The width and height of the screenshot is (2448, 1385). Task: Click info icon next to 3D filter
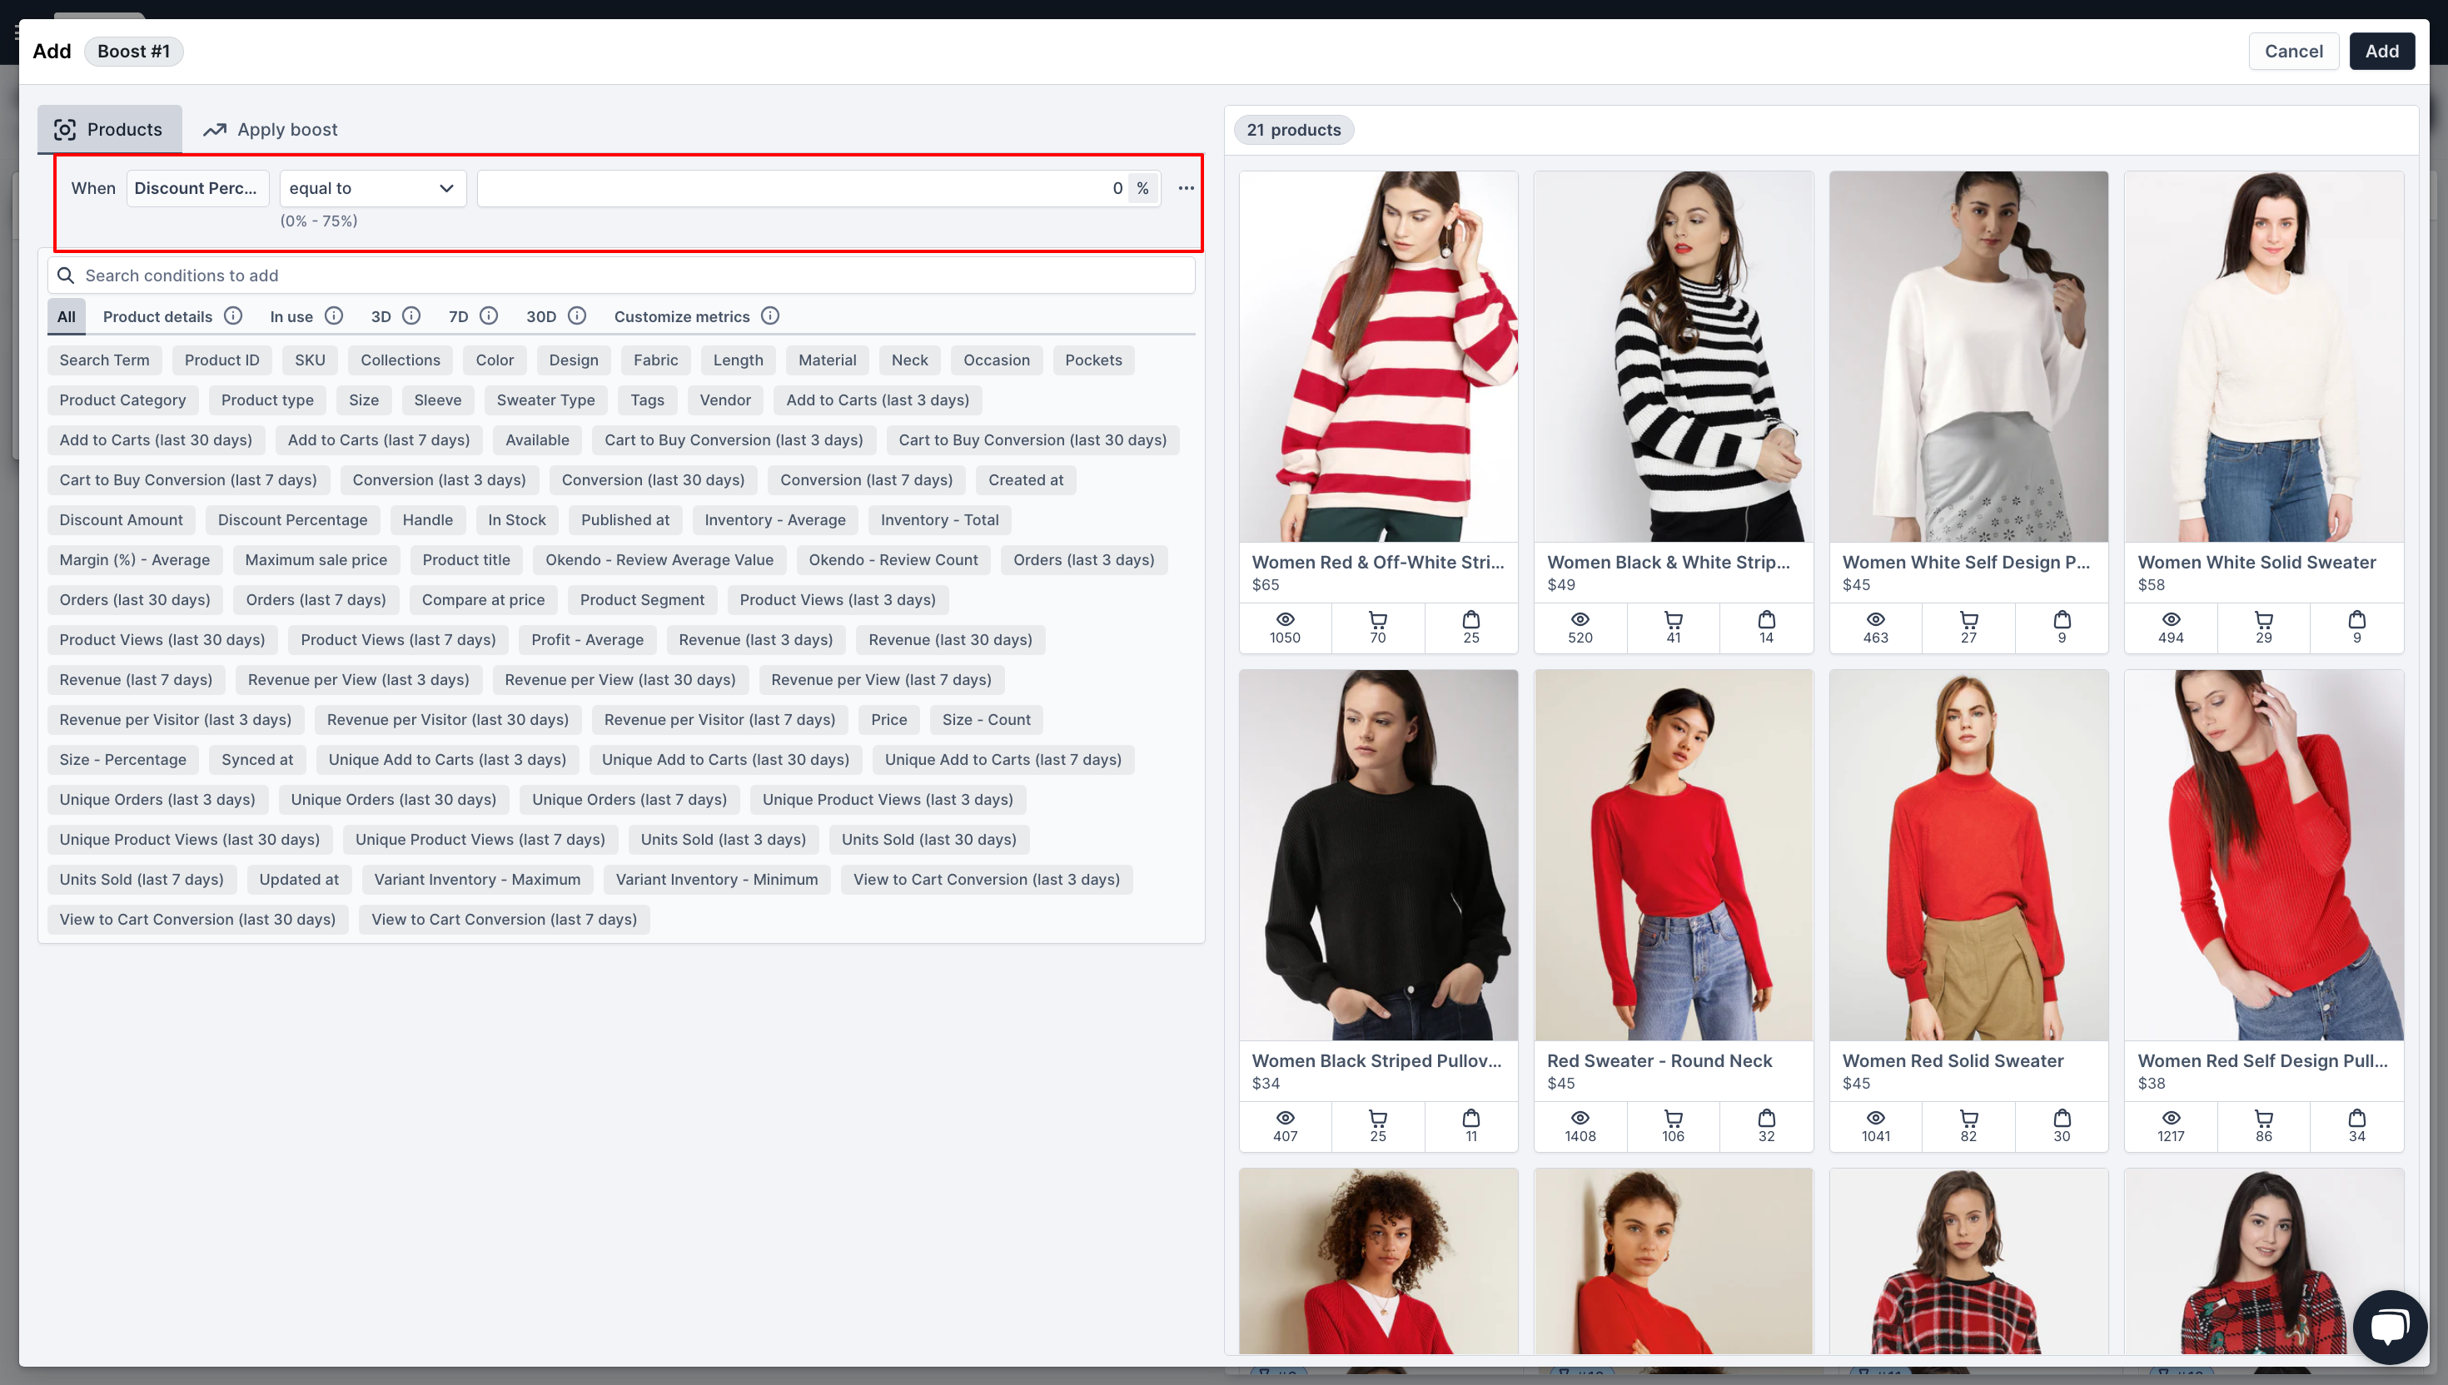tap(411, 315)
